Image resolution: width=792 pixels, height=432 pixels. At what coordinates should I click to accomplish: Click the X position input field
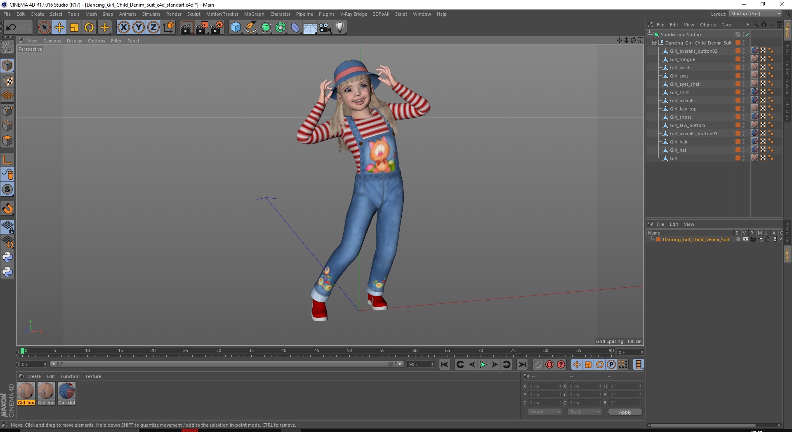click(x=544, y=386)
